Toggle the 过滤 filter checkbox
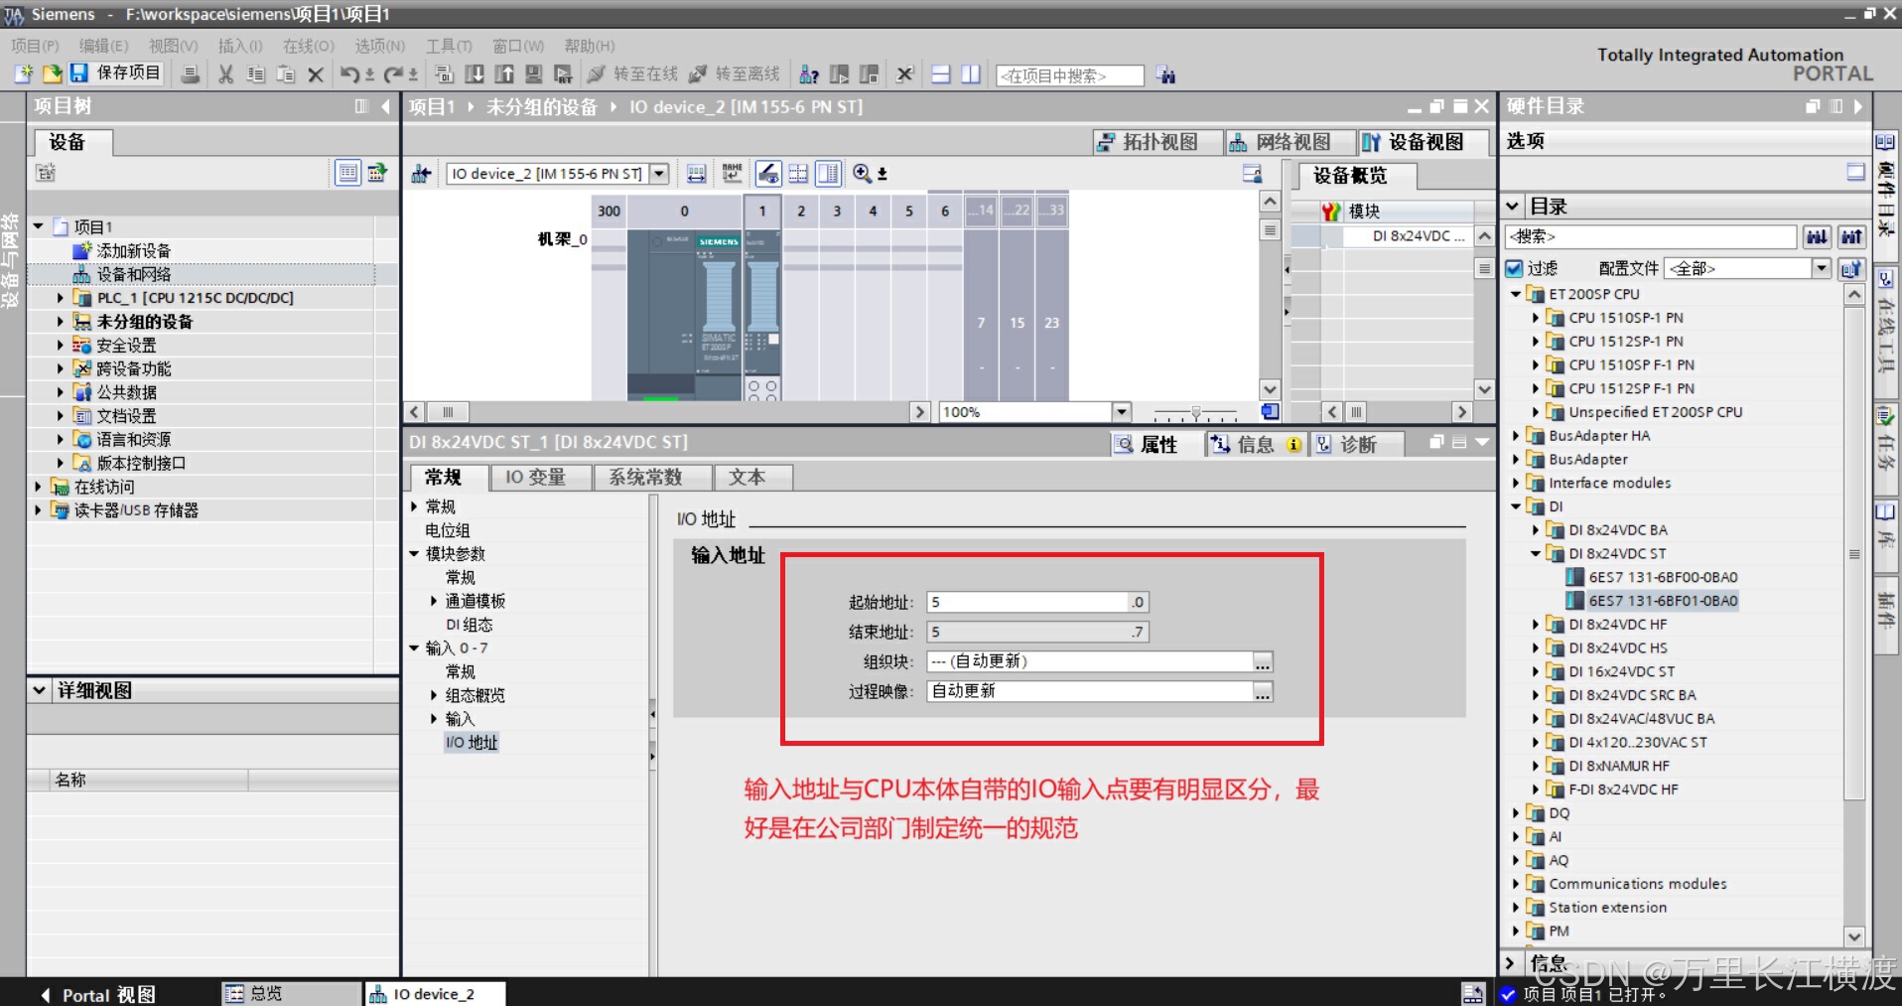Screen dimensions: 1902x1006 [x=1514, y=268]
